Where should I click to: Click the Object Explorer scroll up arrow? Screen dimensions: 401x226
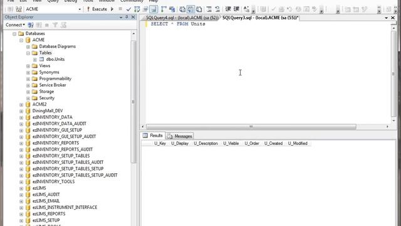point(133,33)
